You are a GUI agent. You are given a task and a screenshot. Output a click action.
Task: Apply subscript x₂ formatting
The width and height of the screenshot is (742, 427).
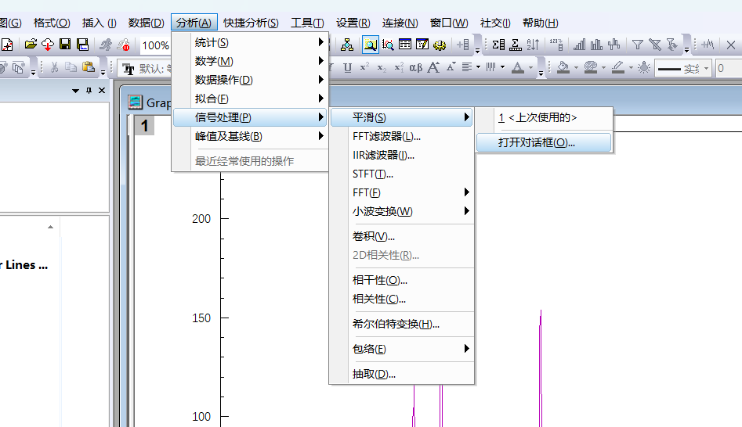[x=382, y=67]
